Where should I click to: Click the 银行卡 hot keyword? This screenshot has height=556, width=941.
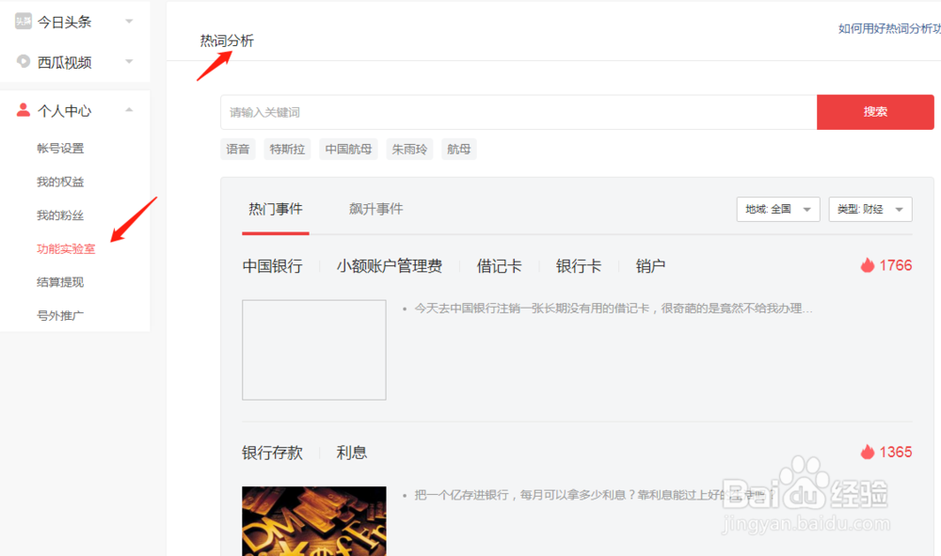(x=579, y=266)
